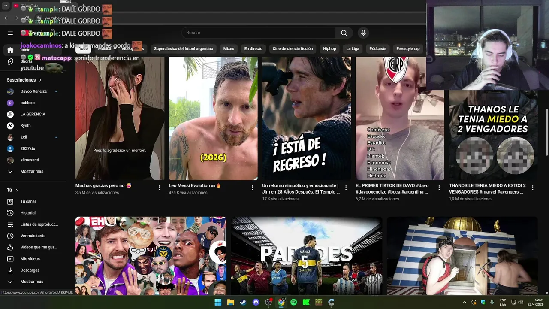
Task: Open File Explorer from the taskbar
Action: (231, 302)
